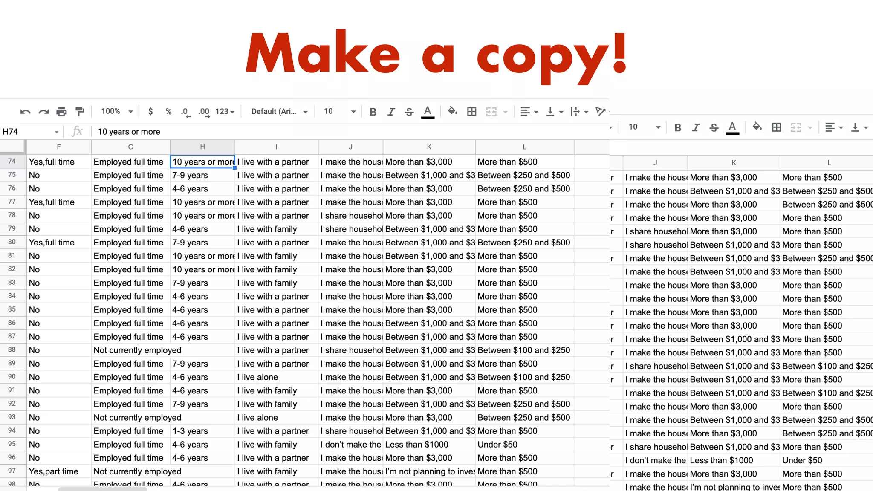Toggle Bold in right spreadsheet toolbar
This screenshot has width=873, height=491.
click(678, 127)
